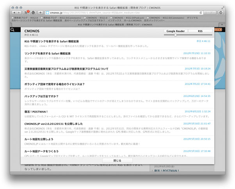Close the feed popup with 閉じる button
The image size is (235, 189).
click(117, 160)
